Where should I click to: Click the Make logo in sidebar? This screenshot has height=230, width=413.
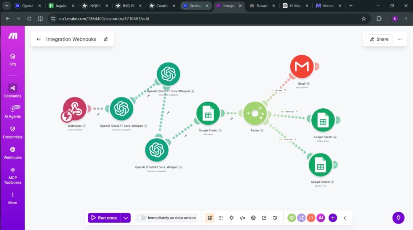12,36
